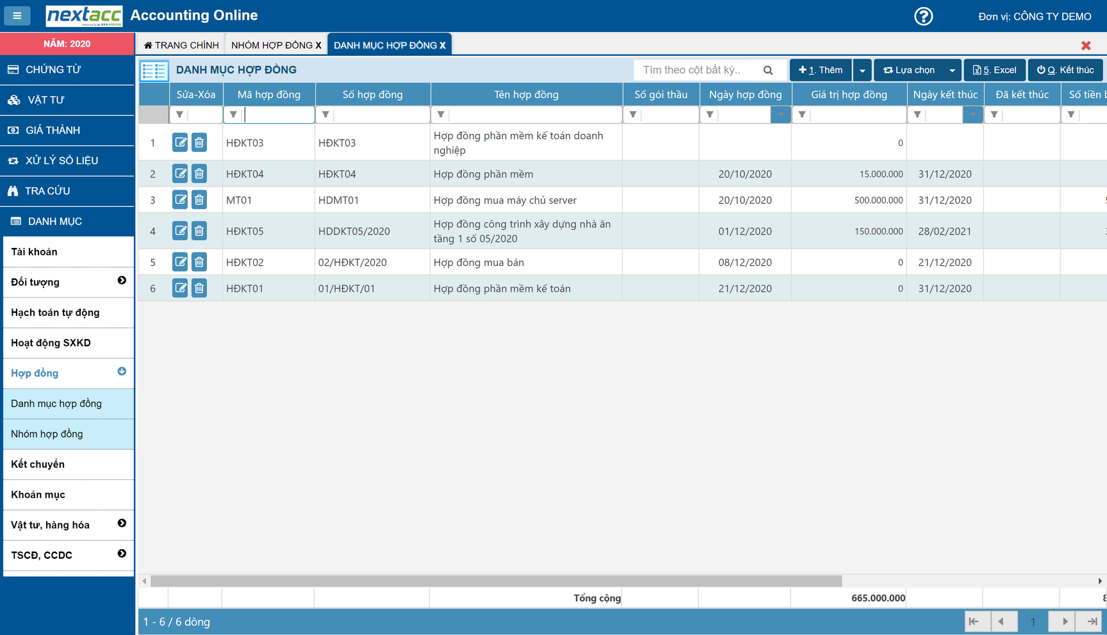This screenshot has width=1107, height=635.
Task: Click edit icon for contract HĐKT03
Action: [x=180, y=142]
